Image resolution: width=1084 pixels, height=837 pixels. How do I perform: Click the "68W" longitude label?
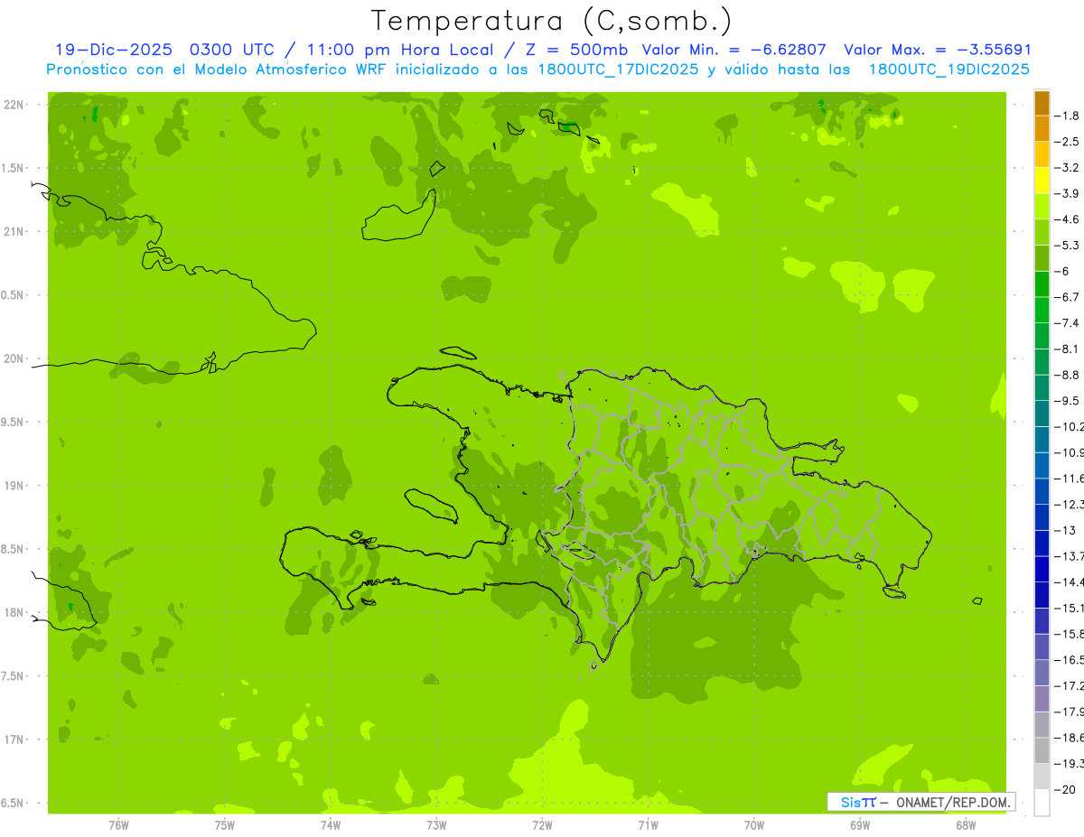tap(966, 825)
